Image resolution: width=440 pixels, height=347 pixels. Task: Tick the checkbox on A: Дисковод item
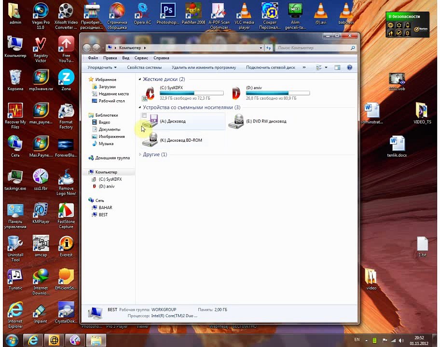click(144, 116)
